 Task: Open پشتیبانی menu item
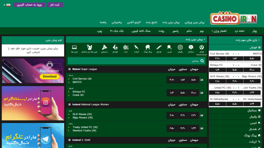tap(117, 22)
